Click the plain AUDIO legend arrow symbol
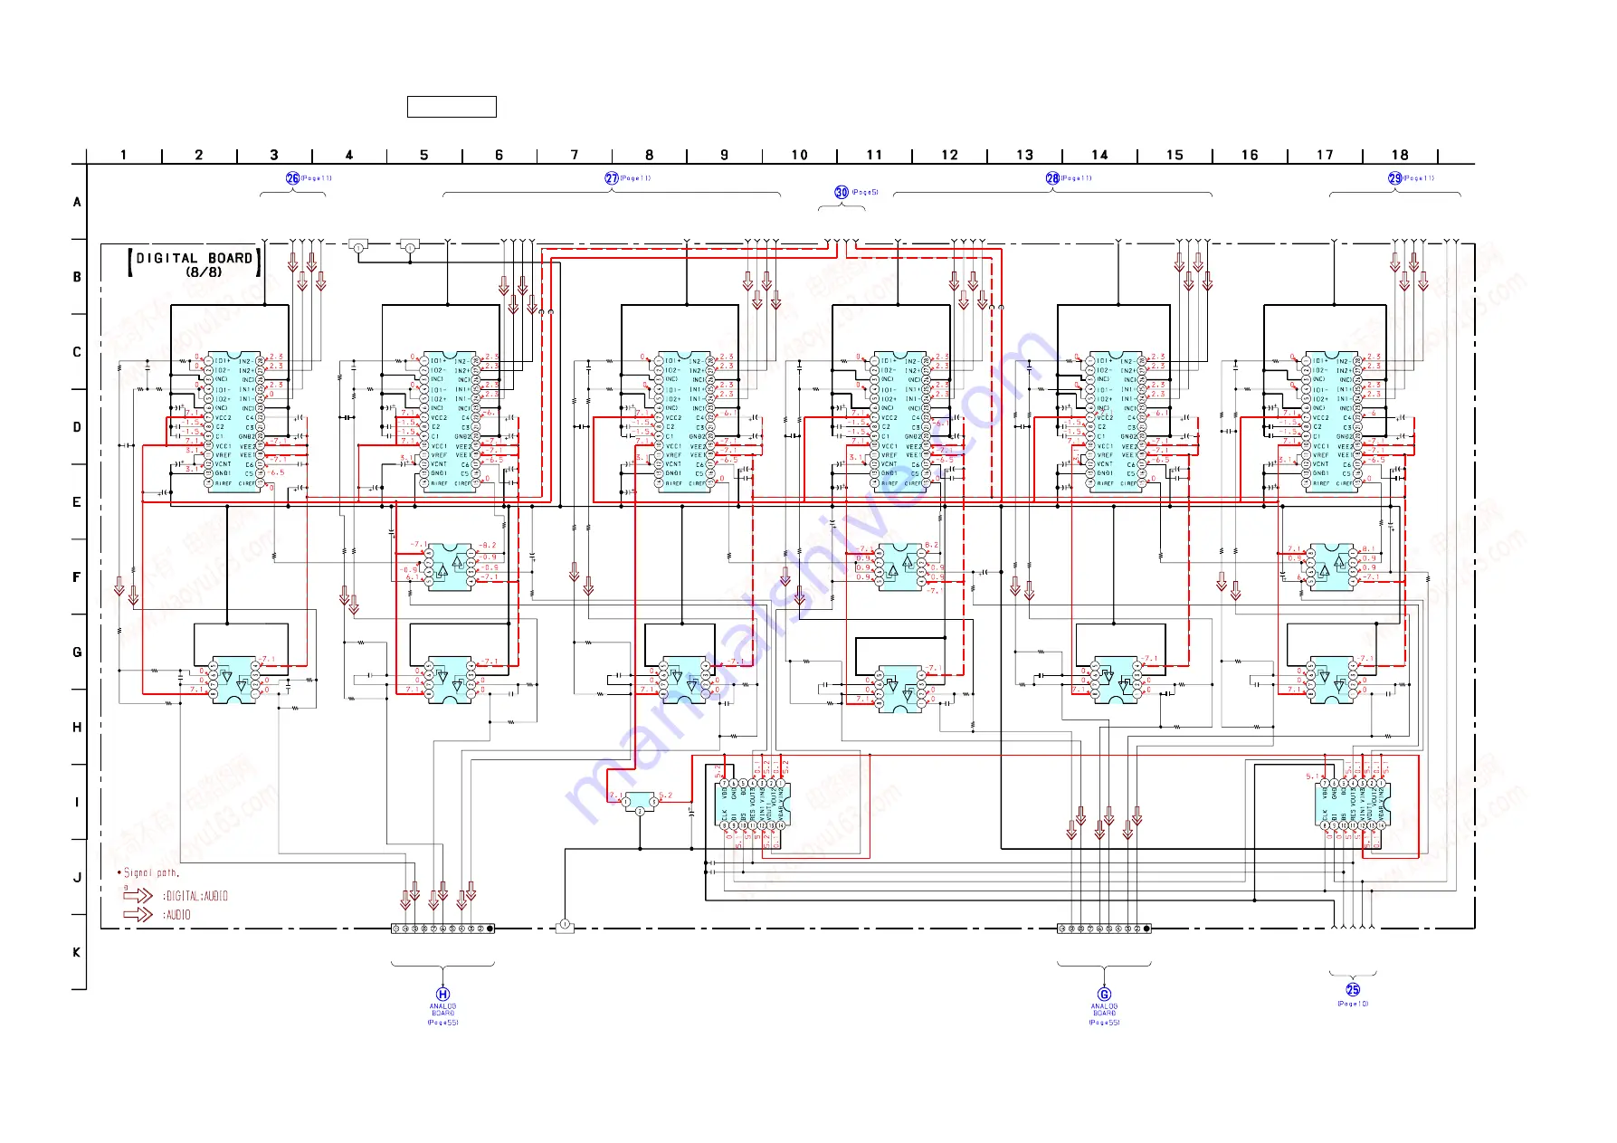 pyautogui.click(x=138, y=914)
